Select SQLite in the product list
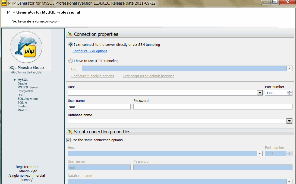Screen dimensions: 296x184 [22, 102]
